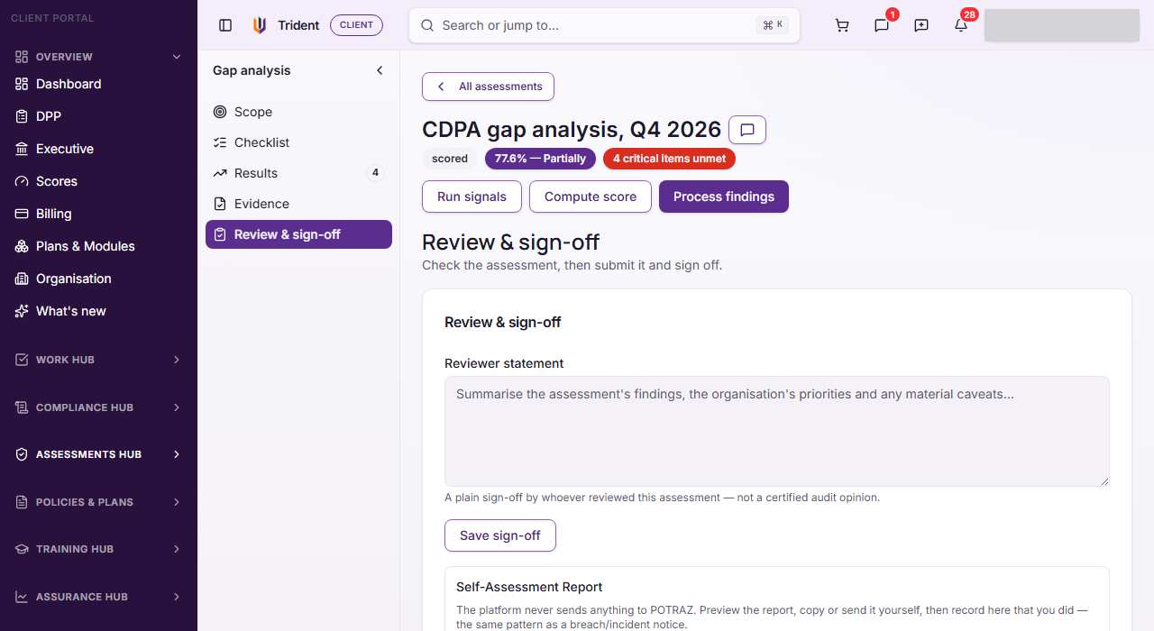1154x631 pixels.
Task: Expand the Policies & Plans section
Action: pos(98,502)
